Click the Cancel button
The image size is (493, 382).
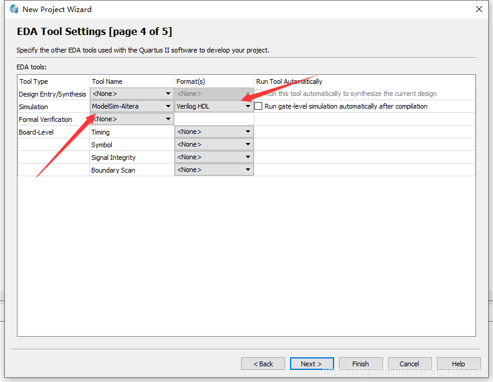pos(410,364)
